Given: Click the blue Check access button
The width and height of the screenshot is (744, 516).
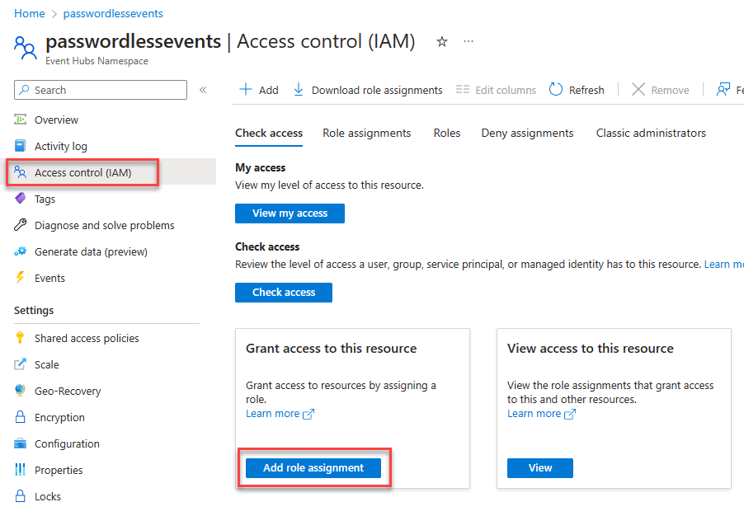Looking at the screenshot, I should click(283, 293).
